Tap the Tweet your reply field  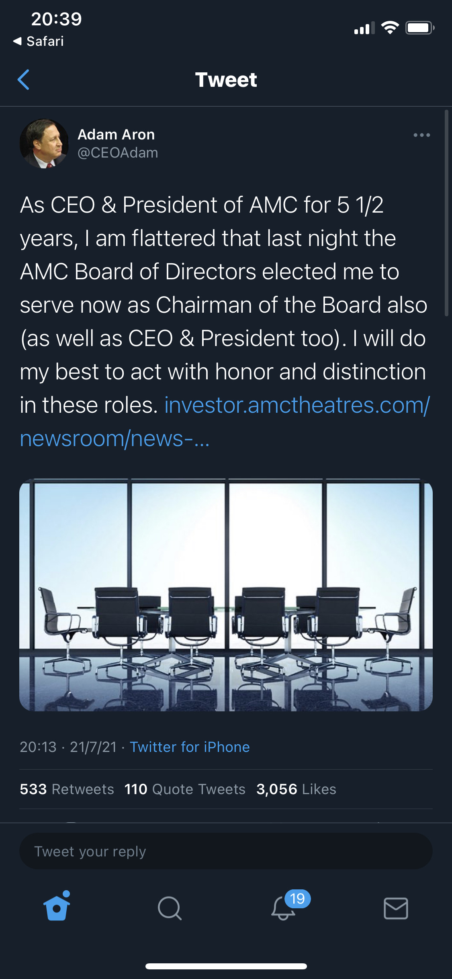click(x=226, y=851)
